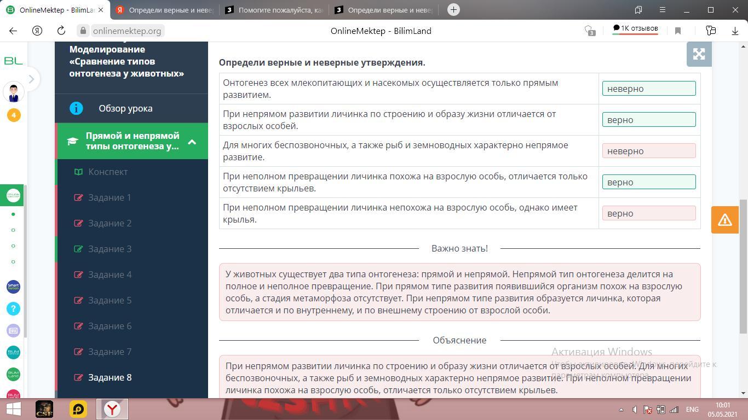The width and height of the screenshot is (748, 420).
Task: Click the user avatar in sidebar
Action: tap(13, 92)
